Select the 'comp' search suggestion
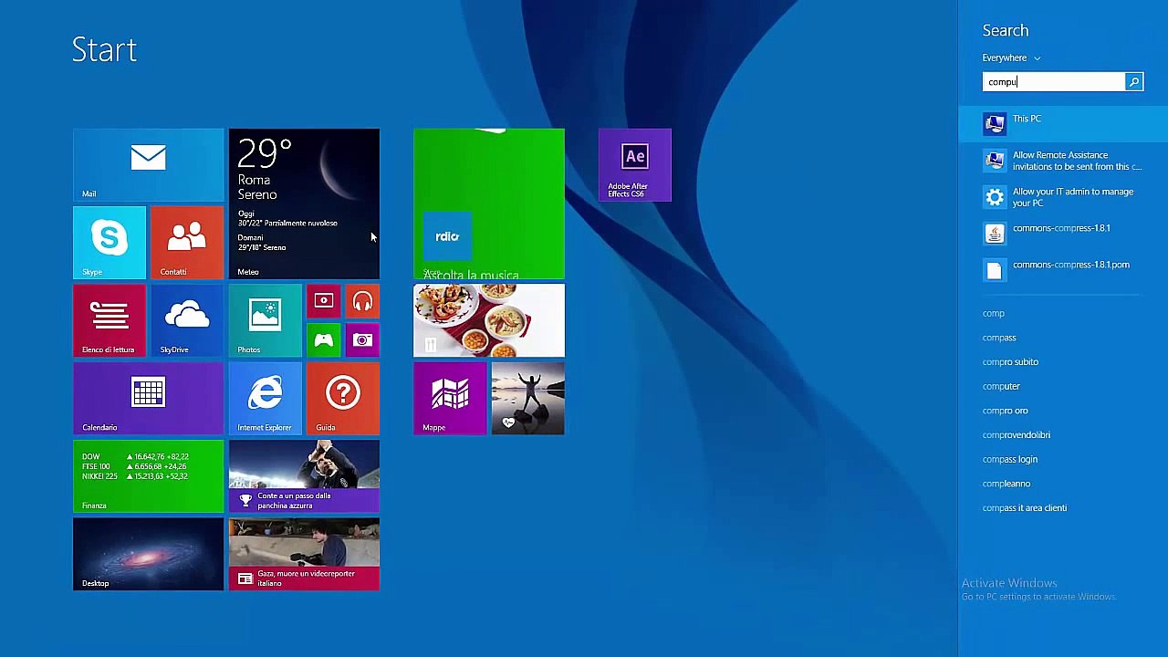1168x657 pixels. click(993, 313)
